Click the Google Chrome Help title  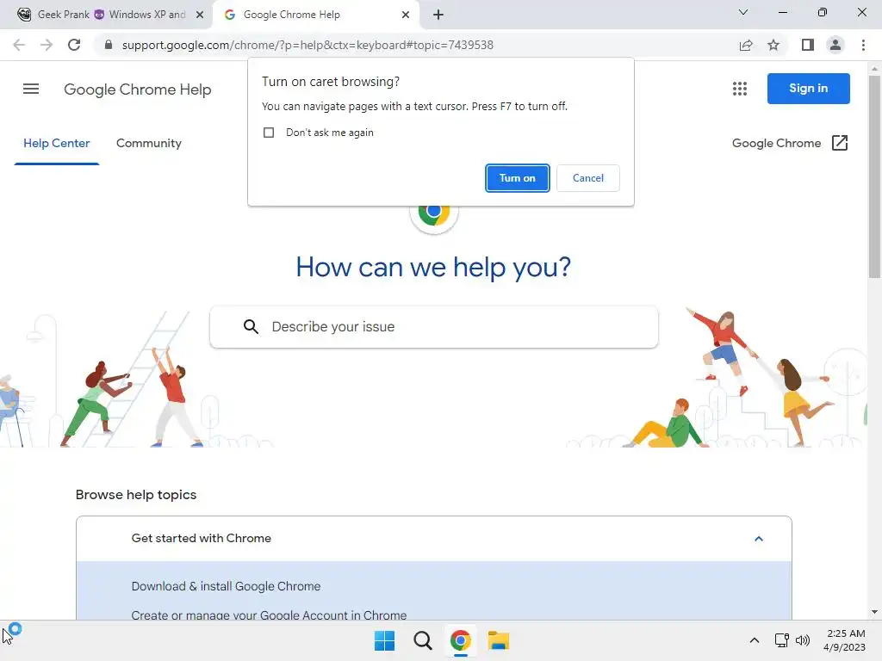click(x=137, y=90)
